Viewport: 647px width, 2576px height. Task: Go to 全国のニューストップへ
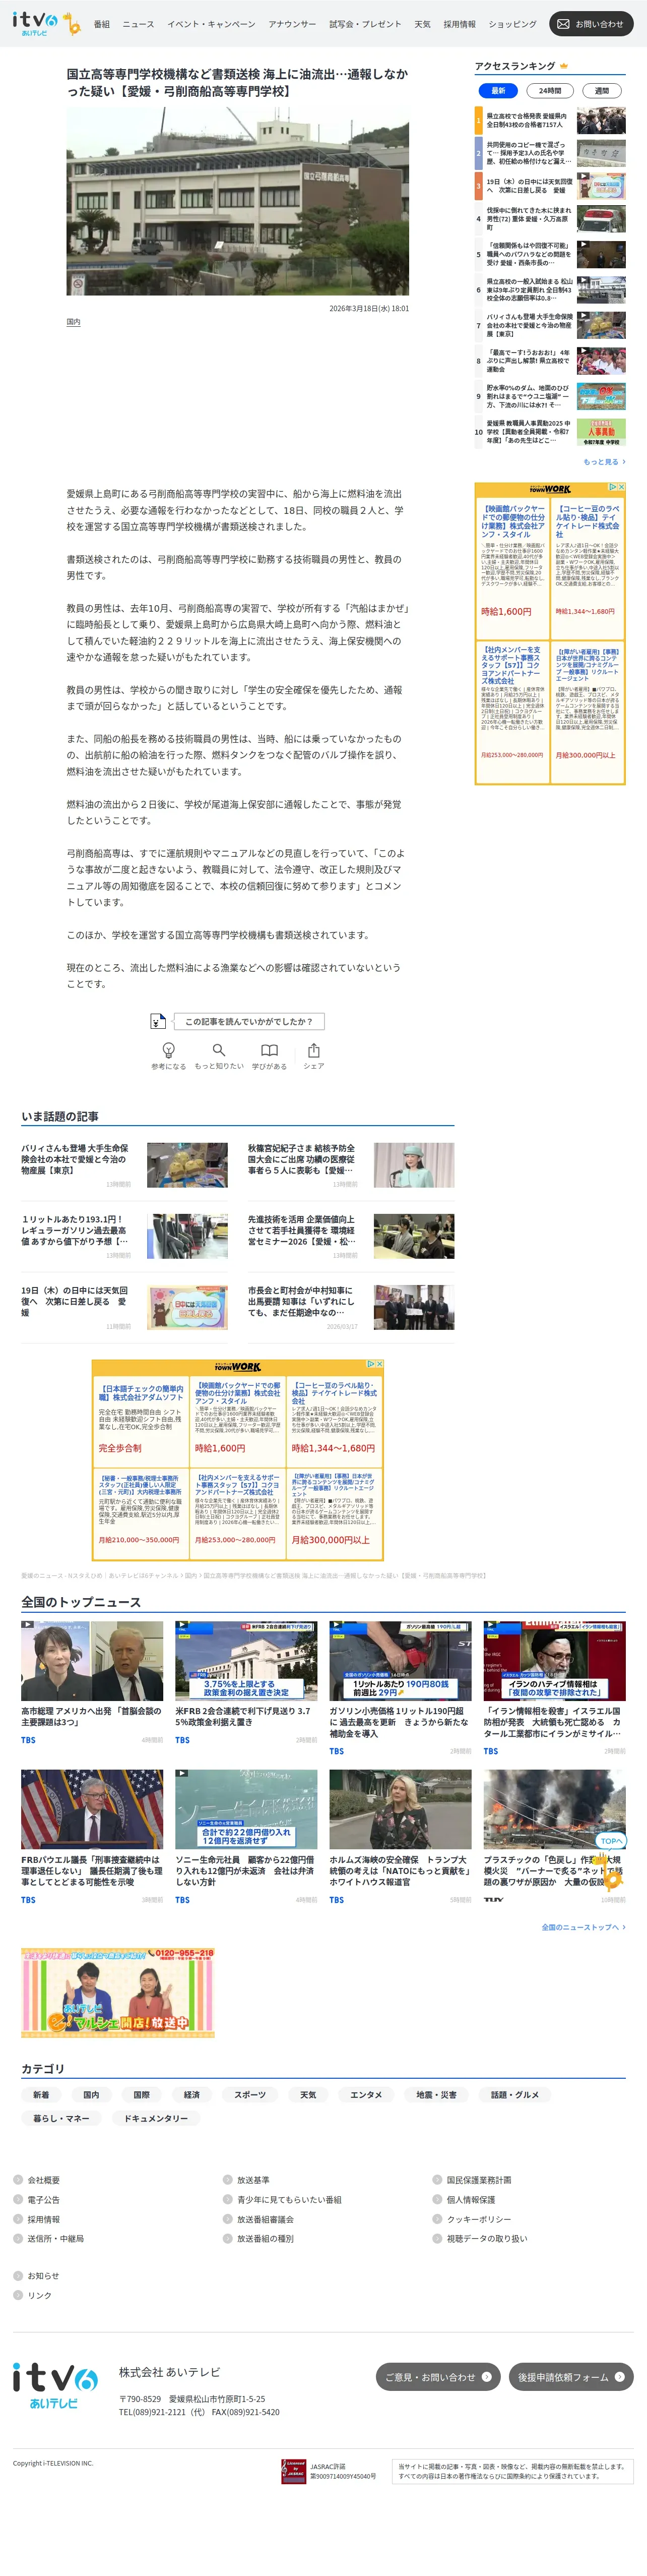click(x=583, y=1926)
